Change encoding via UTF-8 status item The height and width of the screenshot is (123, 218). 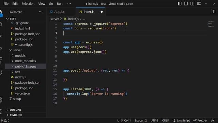tap(154, 120)
